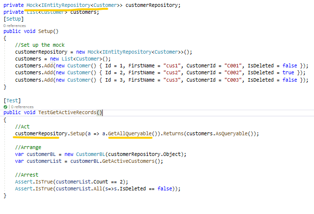Viewport: 314px width, 214px height.
Task: Click 'customers' field declaration name
Action: coord(83,12)
